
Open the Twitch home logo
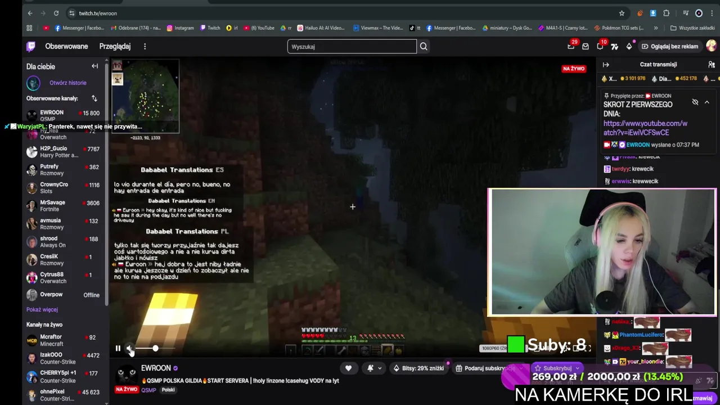click(x=31, y=47)
